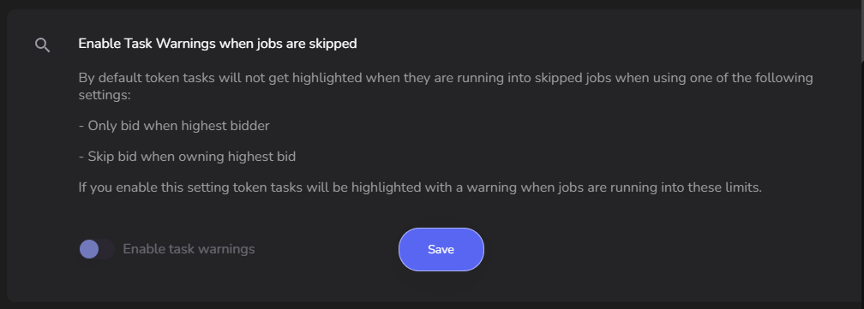Click the word 'warning' in the last sentence

(x=493, y=187)
